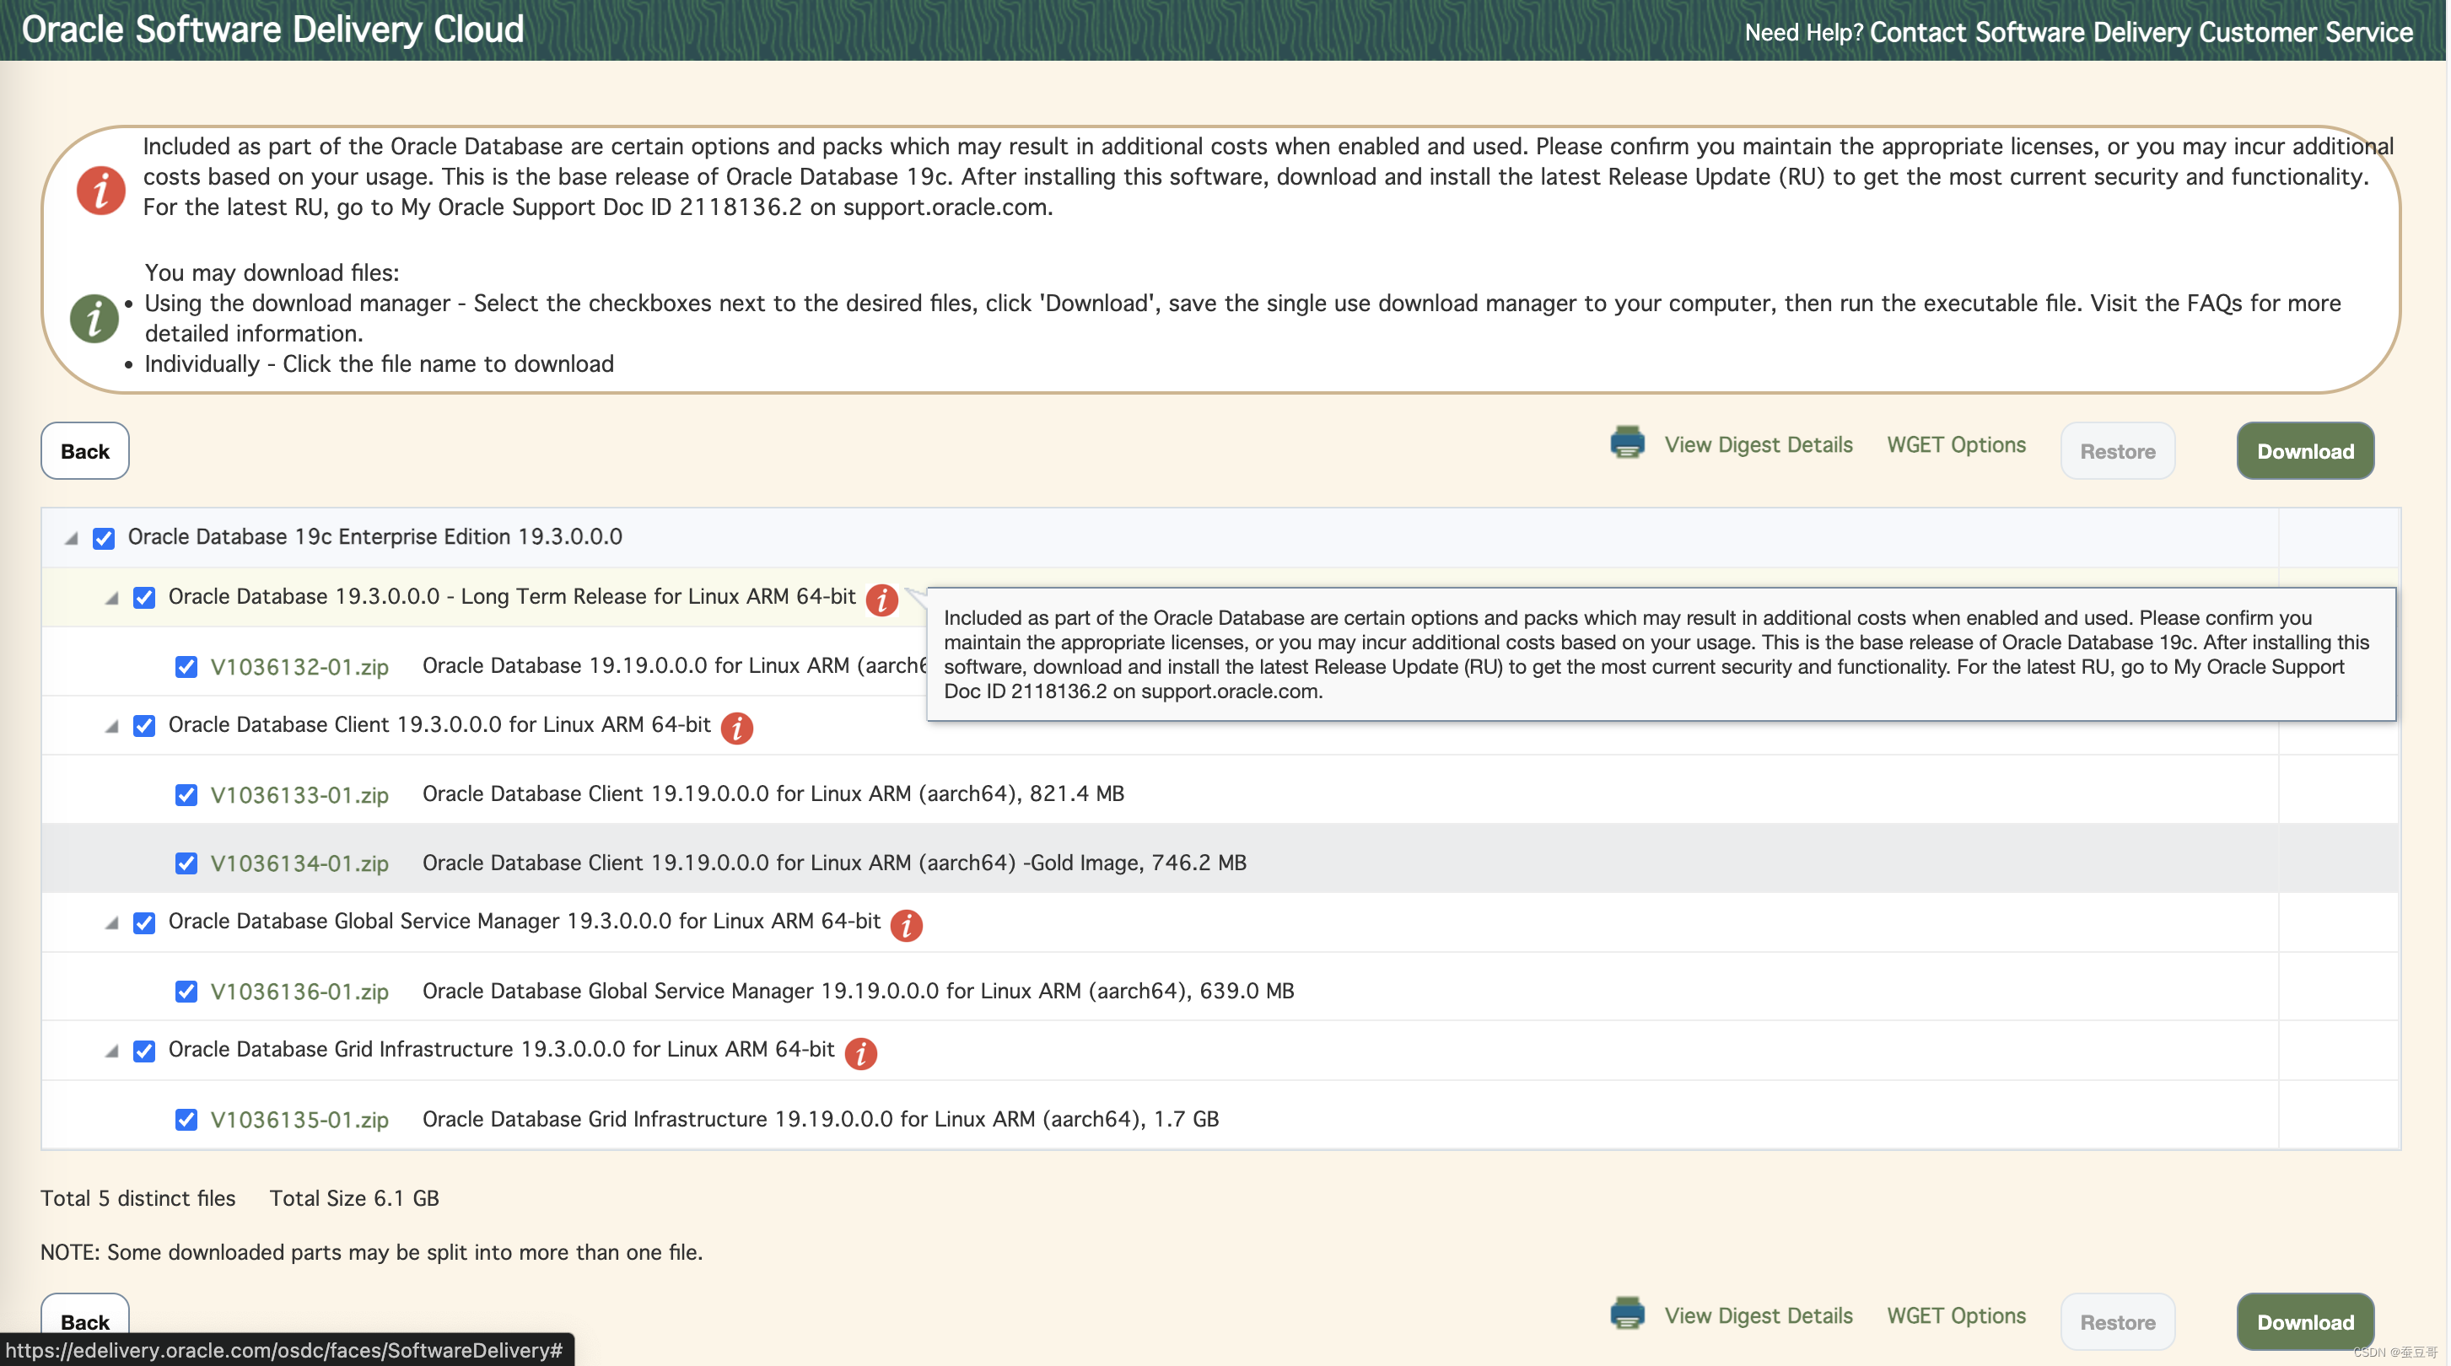Uncheck the V1036132-01.zip file checkbox
The image size is (2451, 1366).
tap(186, 667)
